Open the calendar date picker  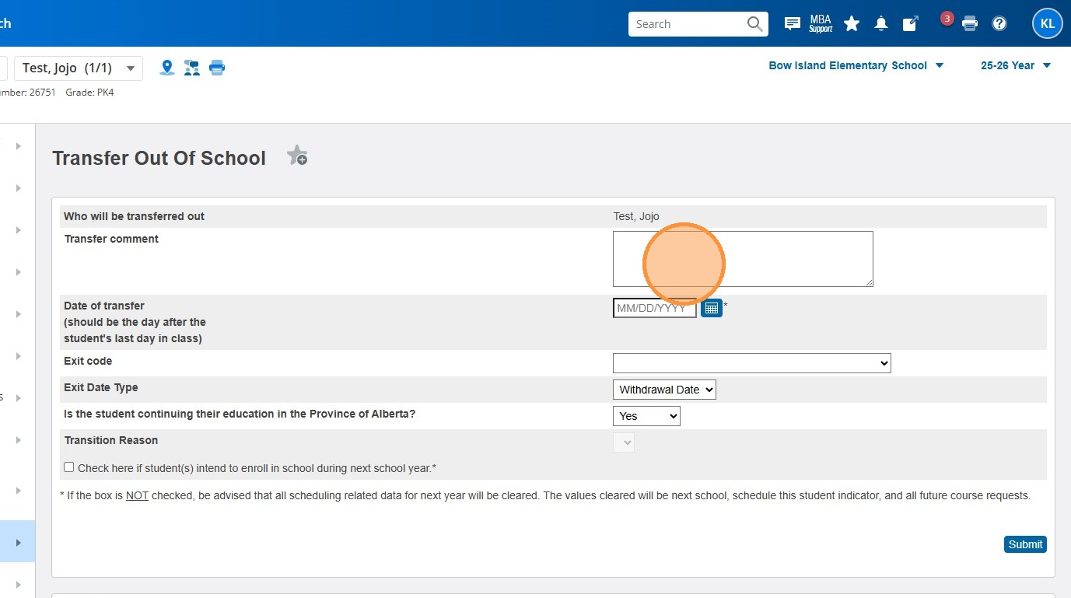tap(712, 308)
